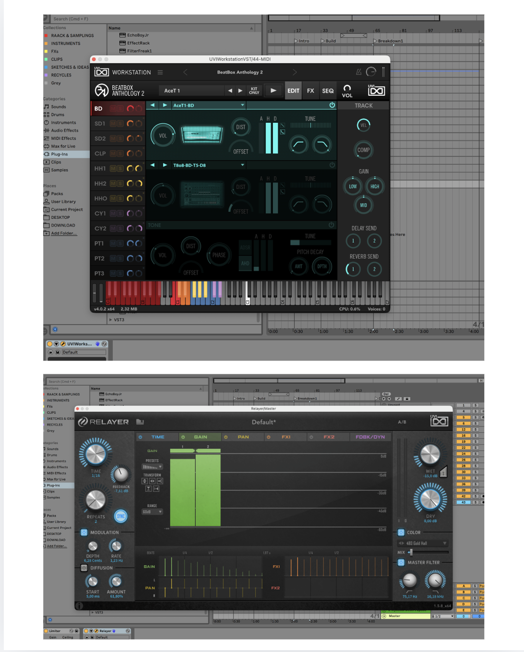Toggle the MASTER FILTER section in Relayer
524x652 pixels.
coord(400,562)
